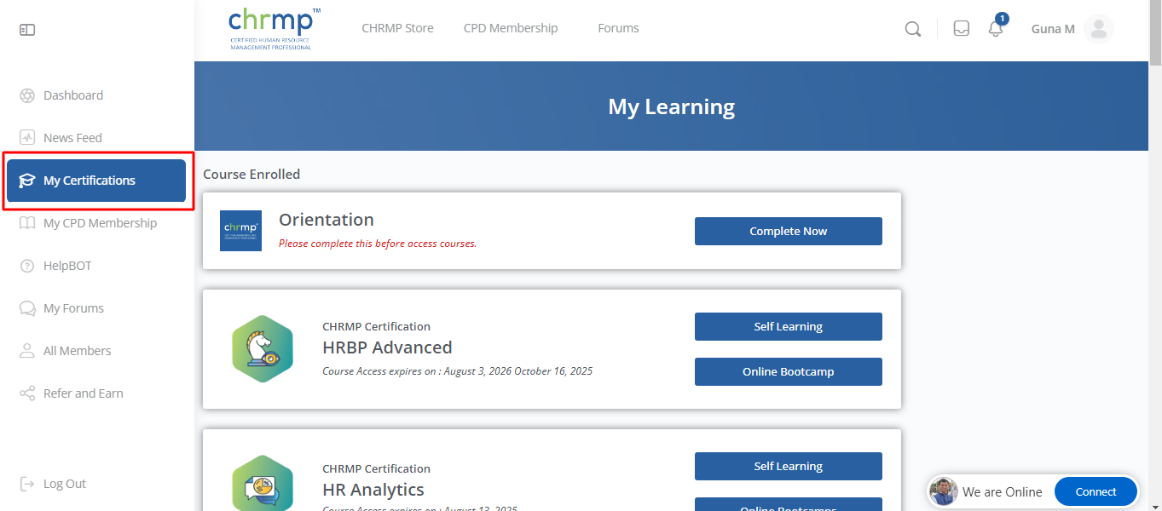Click the All Members person icon
This screenshot has height=511, width=1162.
click(27, 351)
